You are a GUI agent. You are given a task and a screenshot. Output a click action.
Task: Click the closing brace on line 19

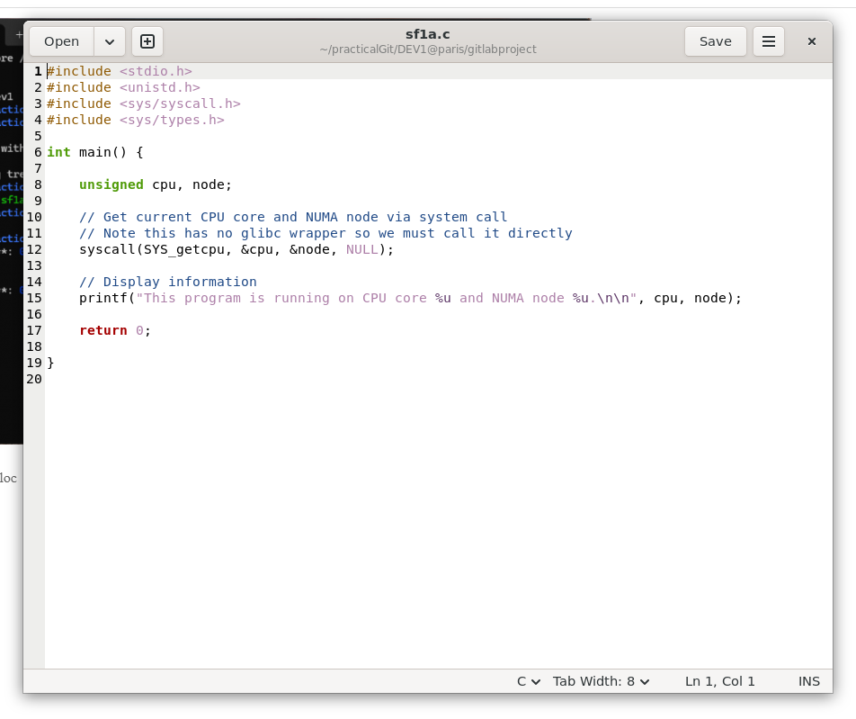tap(50, 363)
